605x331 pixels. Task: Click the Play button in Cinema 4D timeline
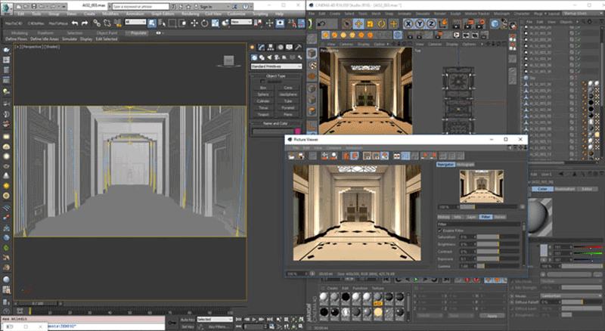416,280
